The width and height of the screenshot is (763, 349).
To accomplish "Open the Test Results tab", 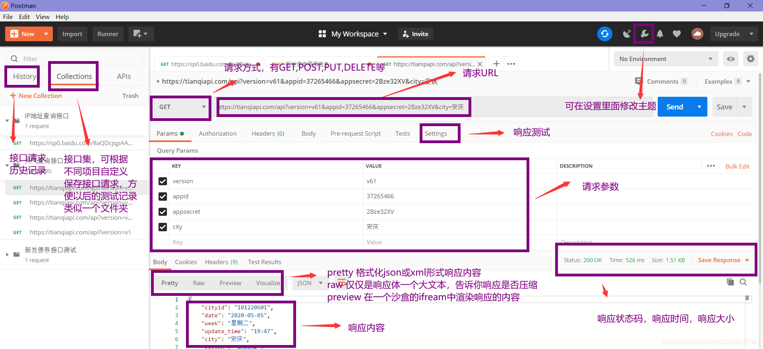I will click(264, 262).
